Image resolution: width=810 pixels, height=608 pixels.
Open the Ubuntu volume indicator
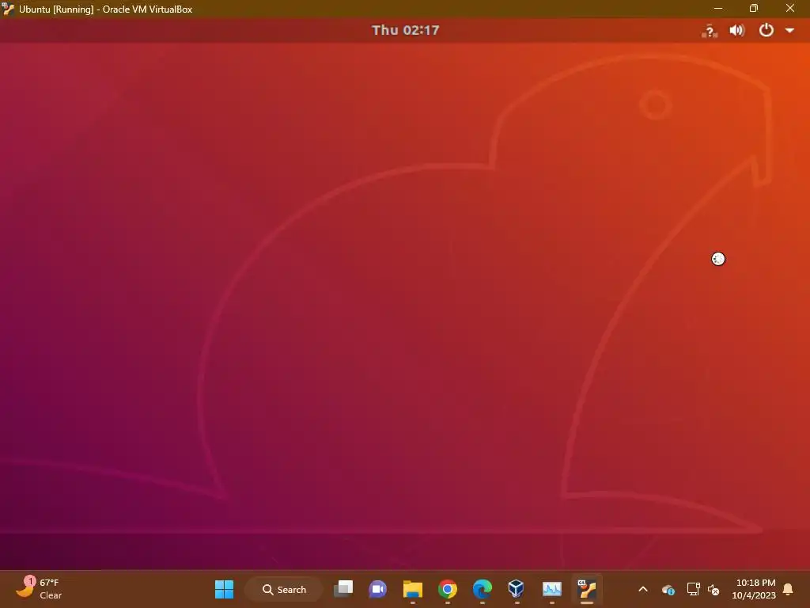(x=737, y=31)
